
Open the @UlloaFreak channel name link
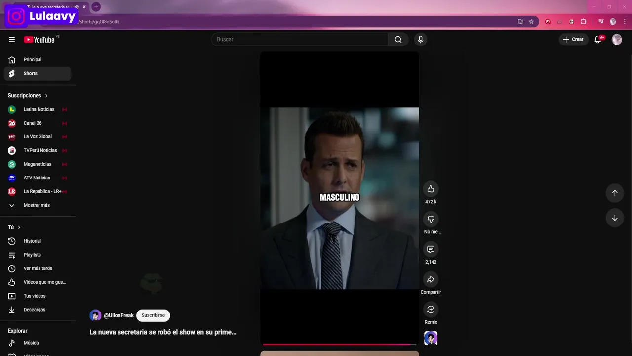118,315
